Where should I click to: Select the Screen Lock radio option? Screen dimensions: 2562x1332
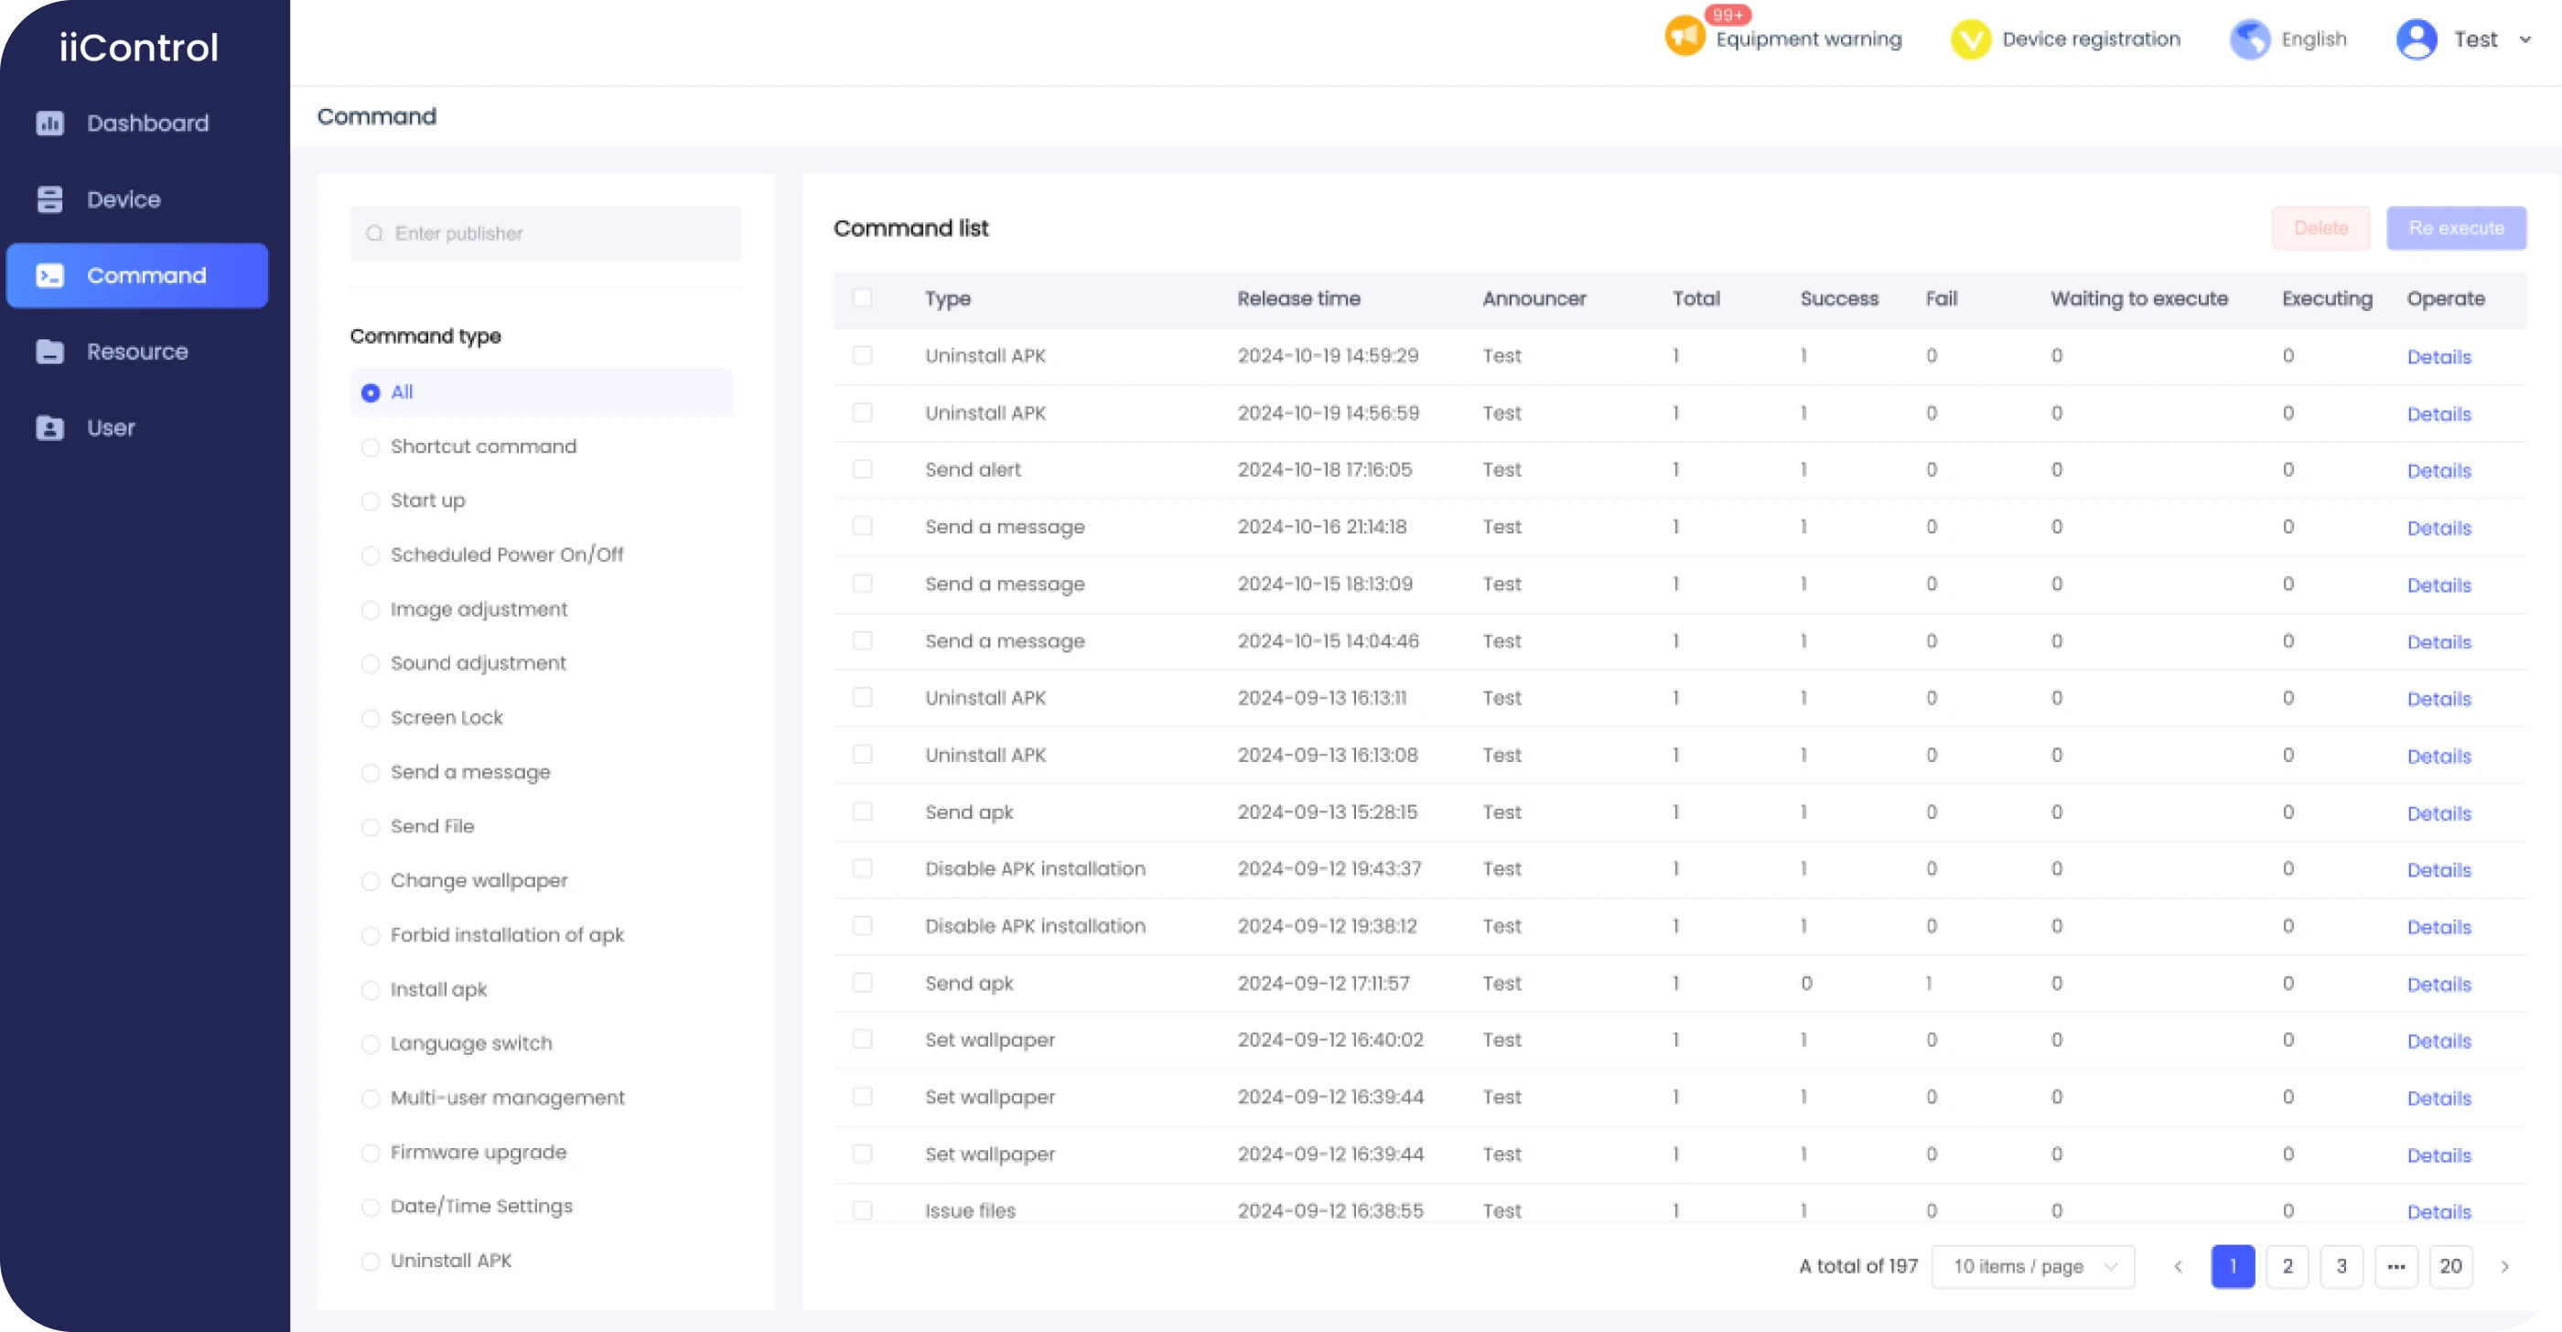click(x=371, y=719)
